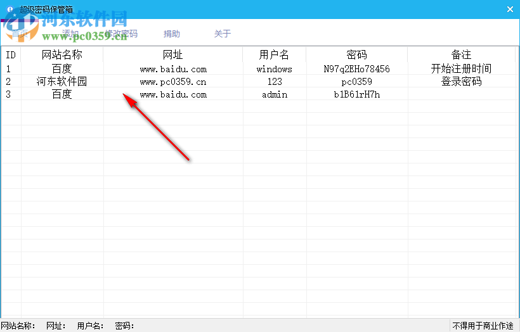Click 百度 site name in row 3
The height and width of the screenshot is (332, 520).
[62, 94]
